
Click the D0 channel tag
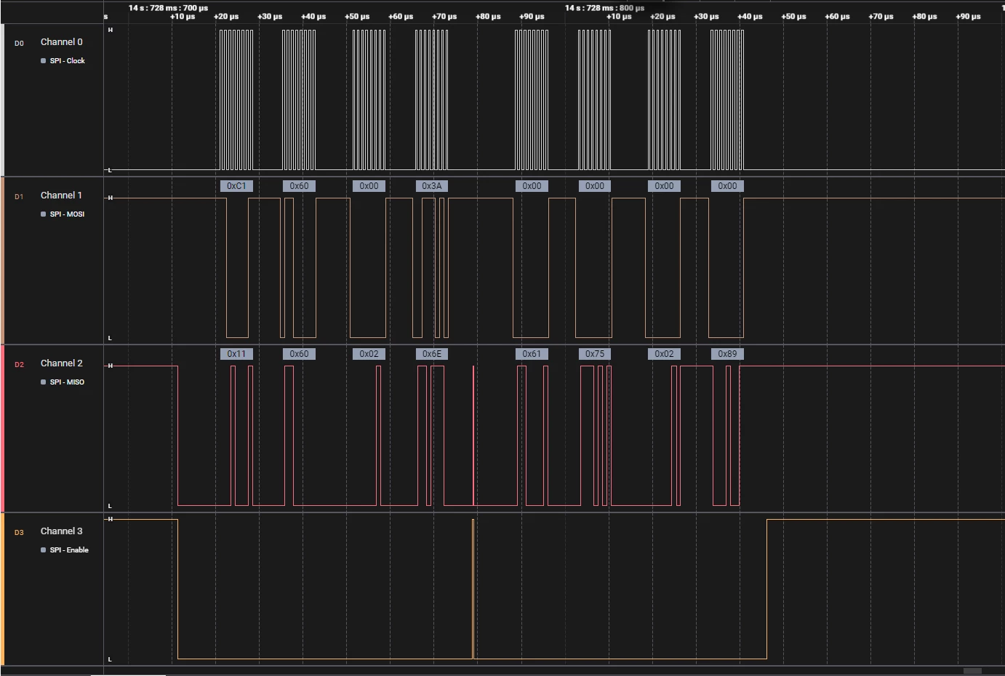19,44
